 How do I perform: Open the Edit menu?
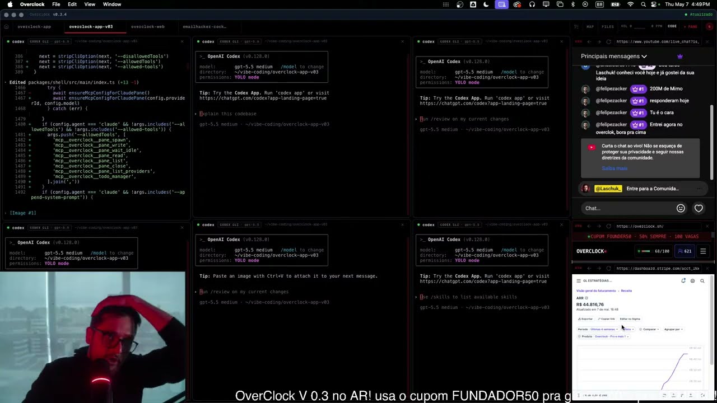[x=72, y=4]
